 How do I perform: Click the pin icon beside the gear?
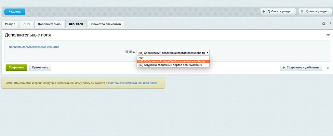(331, 24)
